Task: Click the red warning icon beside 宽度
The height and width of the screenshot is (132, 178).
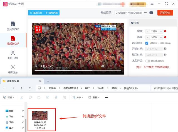Action: [x=165, y=31]
